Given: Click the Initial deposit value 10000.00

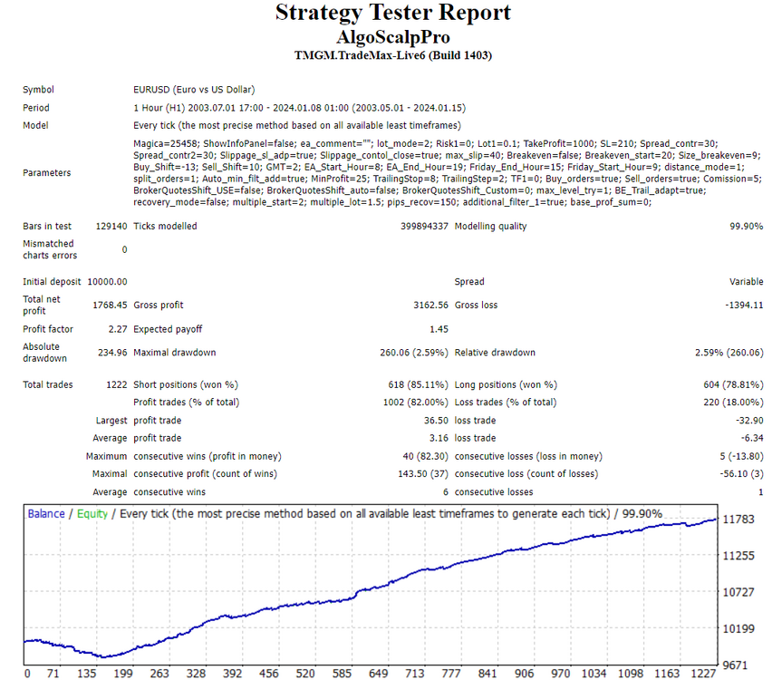Looking at the screenshot, I should coord(107,281).
